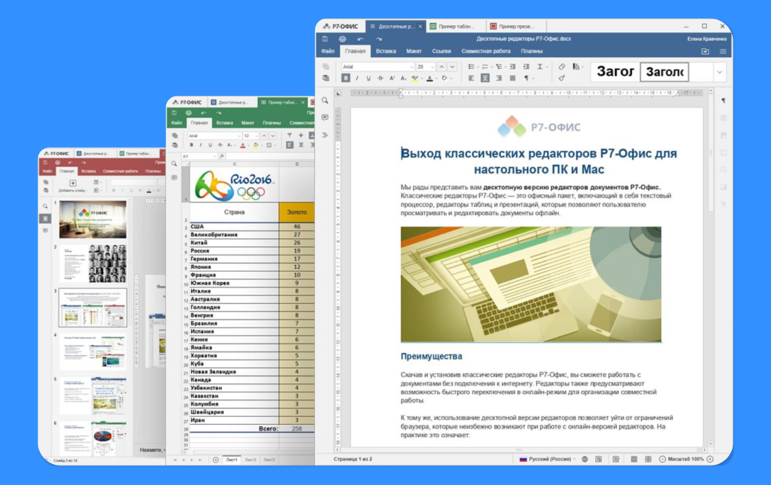
Task: Click cell name box A1 in spreadsheet
Action: (199, 156)
